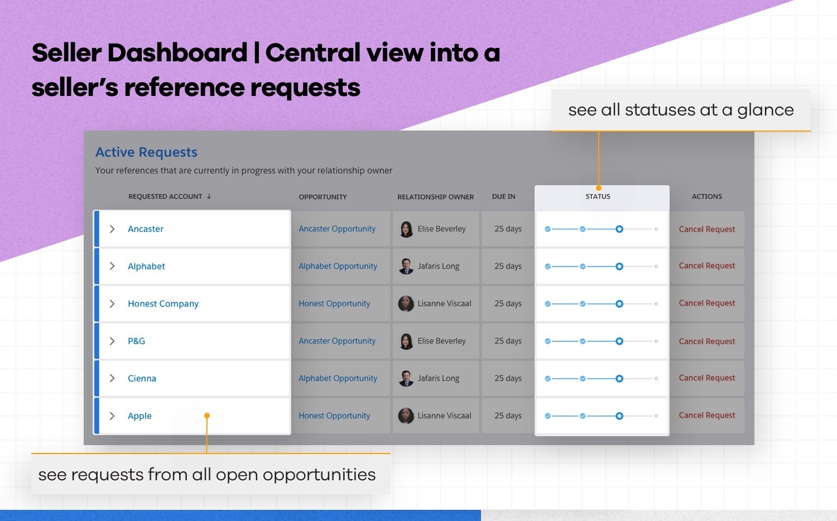Select Lisanne Viscaal name in Apple row
The image size is (837, 521).
(444, 416)
